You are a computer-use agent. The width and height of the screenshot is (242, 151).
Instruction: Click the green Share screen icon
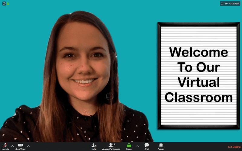pos(129,145)
